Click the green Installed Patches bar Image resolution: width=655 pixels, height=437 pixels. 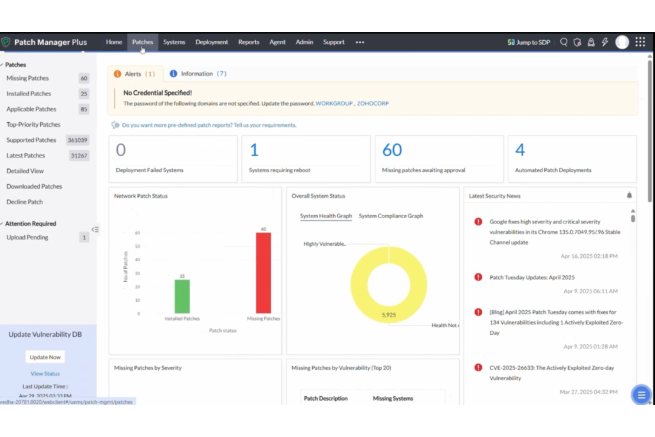pos(182,297)
